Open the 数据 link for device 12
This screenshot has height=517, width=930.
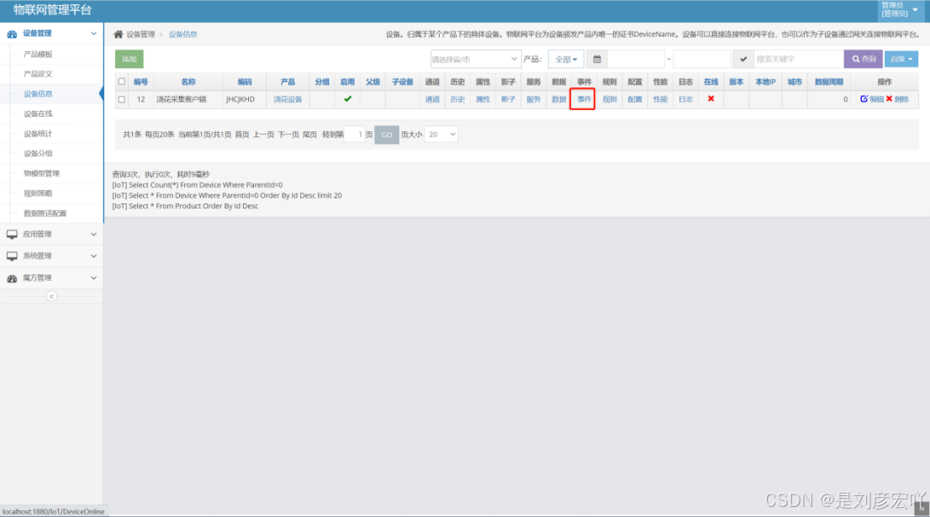[x=558, y=99]
